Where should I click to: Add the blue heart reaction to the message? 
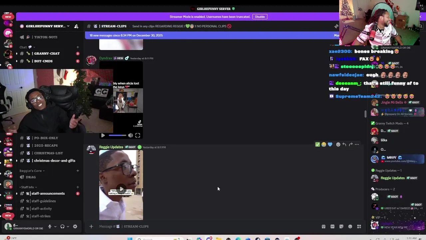tap(330, 144)
